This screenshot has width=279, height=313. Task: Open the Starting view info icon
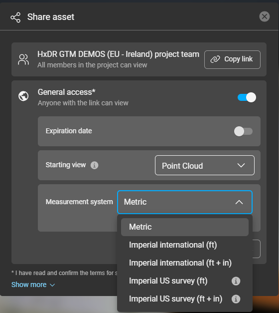tap(95, 165)
